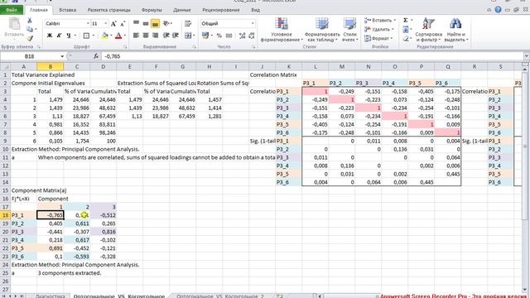Toggle align text right
Image resolution: width=530 pixels, height=298 pixels.
(155, 35)
